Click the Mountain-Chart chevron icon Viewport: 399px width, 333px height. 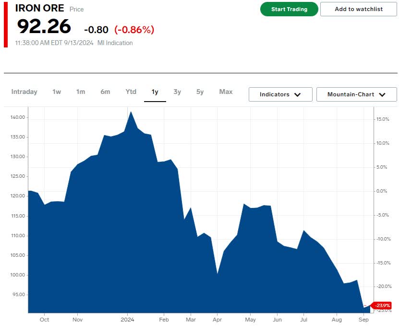tap(382, 94)
